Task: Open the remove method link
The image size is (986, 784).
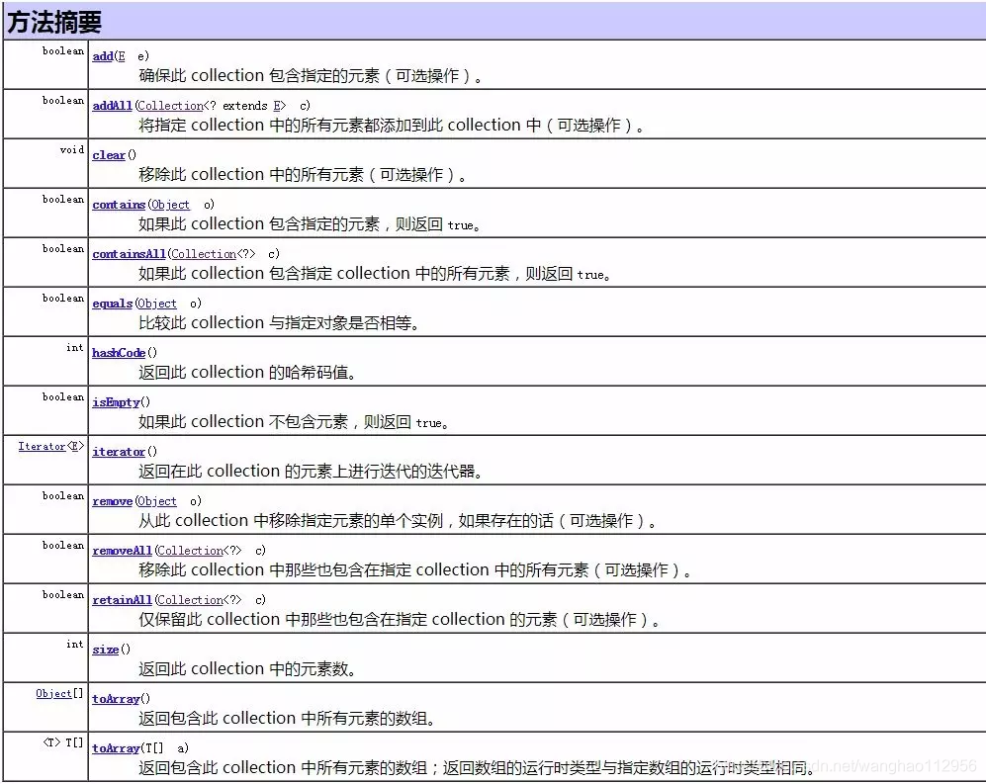Action: tap(111, 501)
